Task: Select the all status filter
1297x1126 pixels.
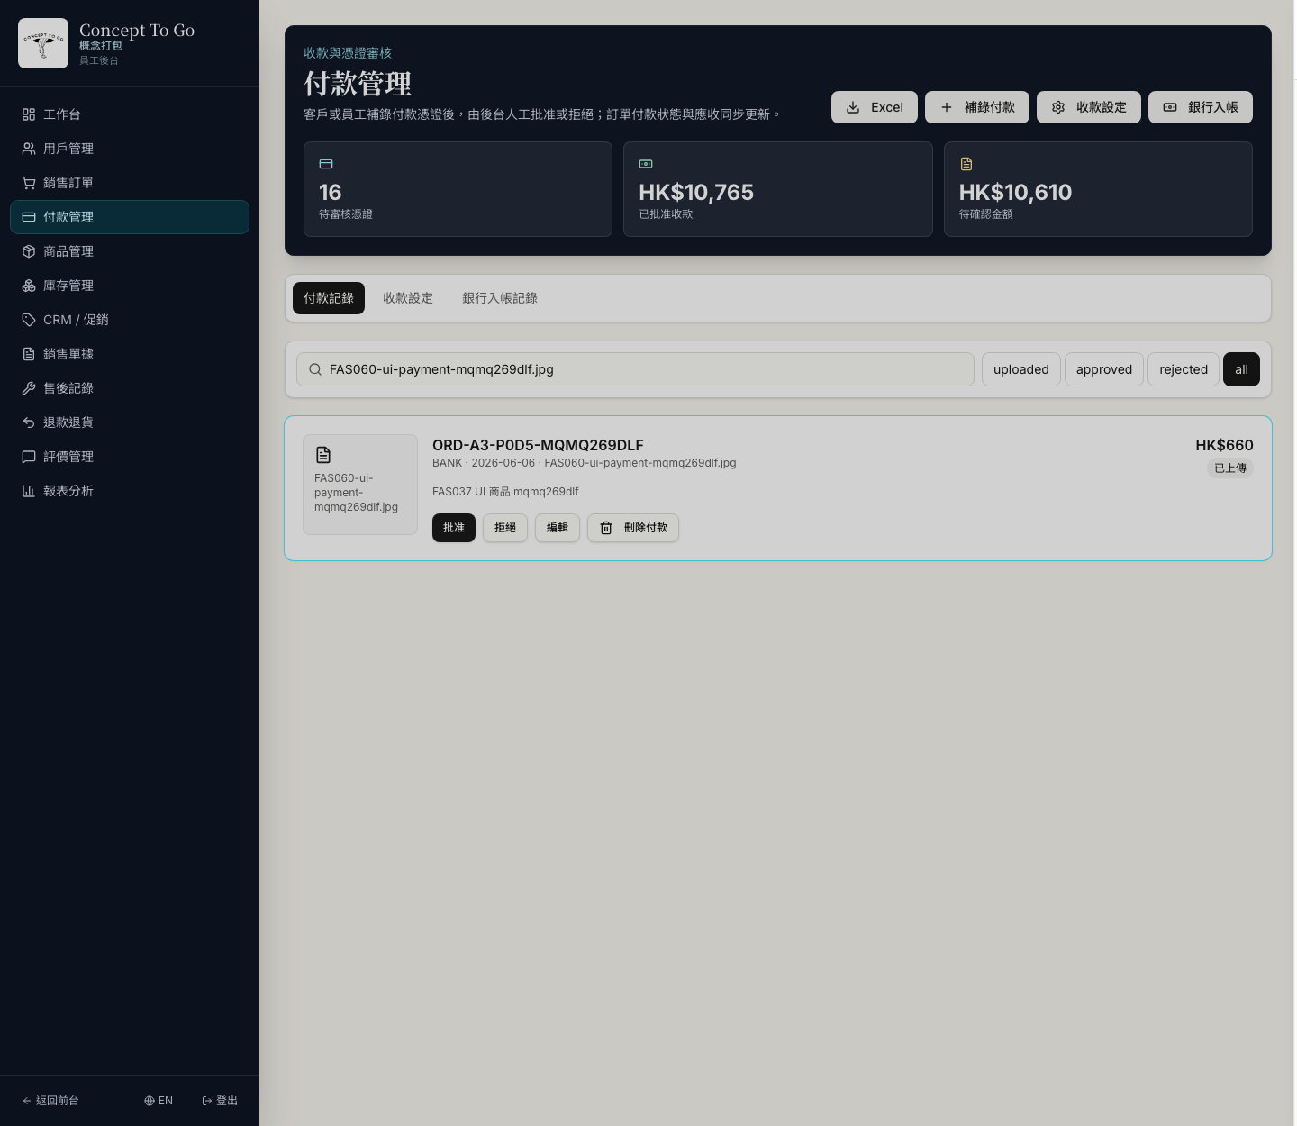Action: click(1241, 369)
